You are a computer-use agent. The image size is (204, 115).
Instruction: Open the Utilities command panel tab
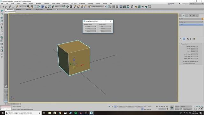point(197,16)
